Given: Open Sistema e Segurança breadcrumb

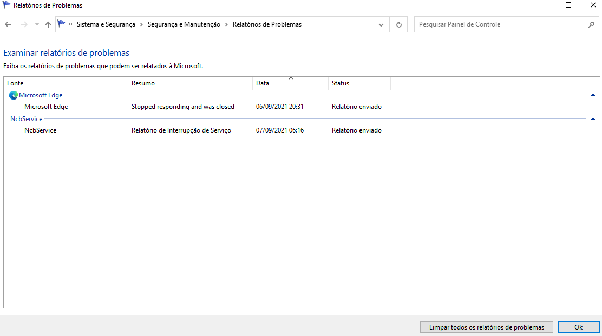Looking at the screenshot, I should click(x=106, y=24).
